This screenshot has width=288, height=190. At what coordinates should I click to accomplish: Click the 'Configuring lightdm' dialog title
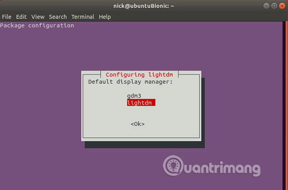(140, 75)
